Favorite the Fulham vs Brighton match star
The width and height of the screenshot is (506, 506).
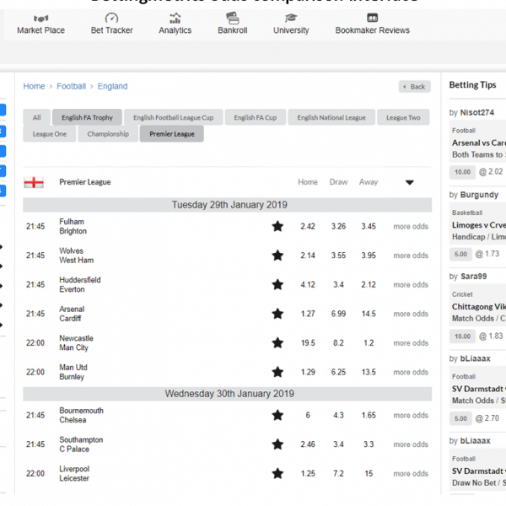277,226
